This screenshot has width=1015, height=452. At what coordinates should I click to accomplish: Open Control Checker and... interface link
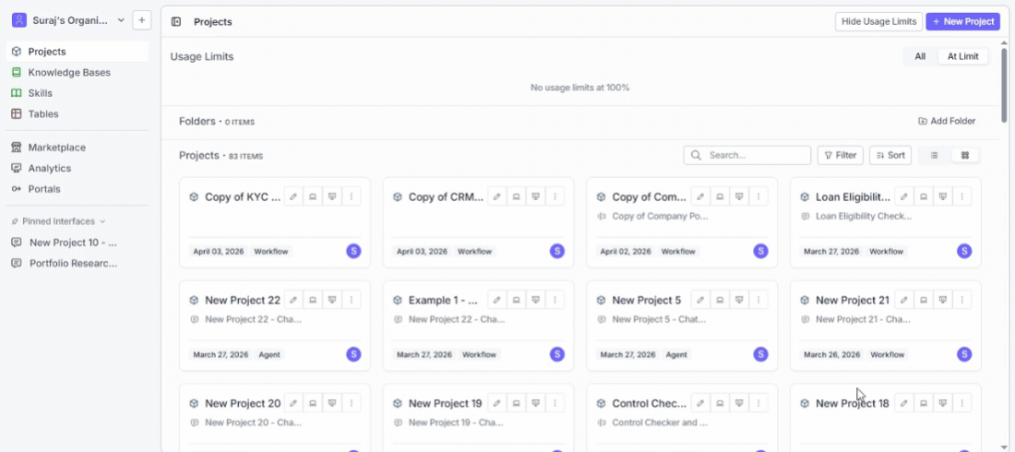coord(660,422)
